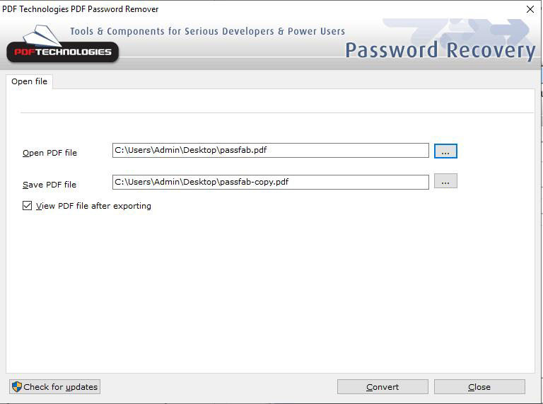543x404 pixels.
Task: Browse for the Save PDF file location
Action: pos(445,182)
